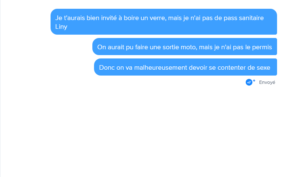This screenshot has width=285, height=177.
Task: Click the blue double-checkmark read receipt icon
Action: pos(249,82)
